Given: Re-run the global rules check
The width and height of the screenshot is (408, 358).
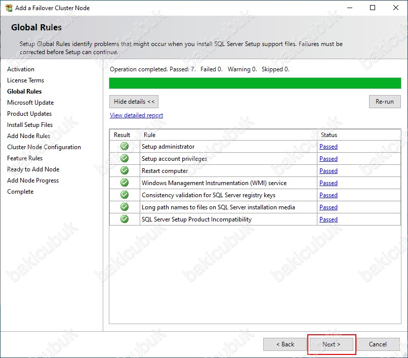Looking at the screenshot, I should pyautogui.click(x=385, y=102).
